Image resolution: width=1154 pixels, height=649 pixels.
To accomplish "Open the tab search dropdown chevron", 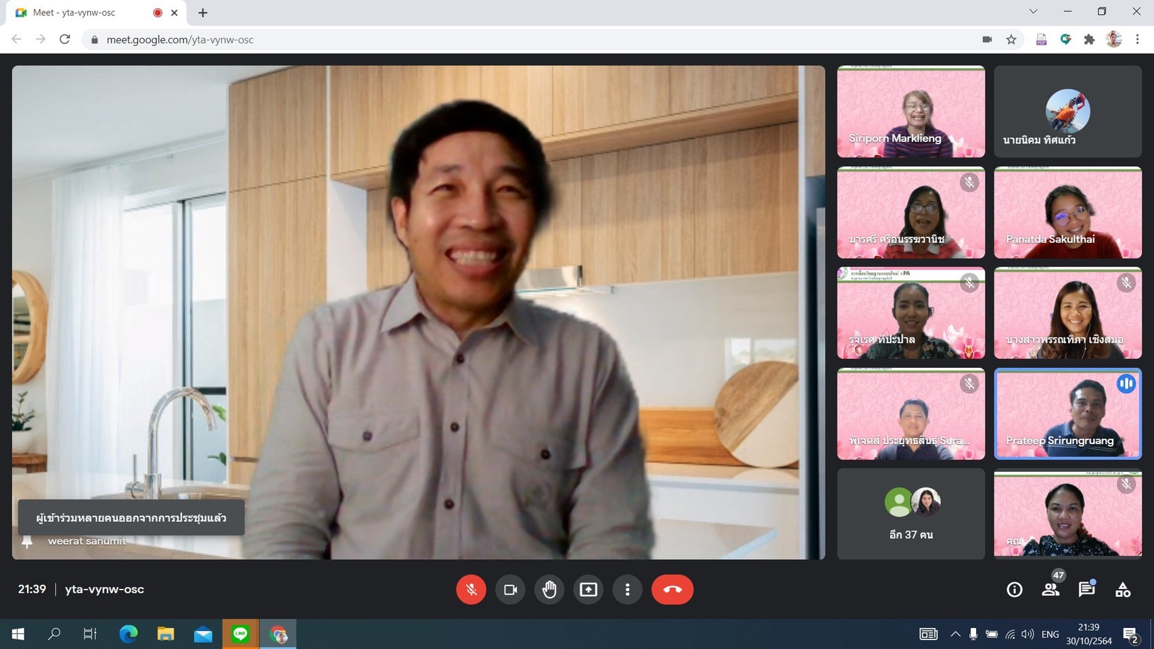I will point(1033,11).
